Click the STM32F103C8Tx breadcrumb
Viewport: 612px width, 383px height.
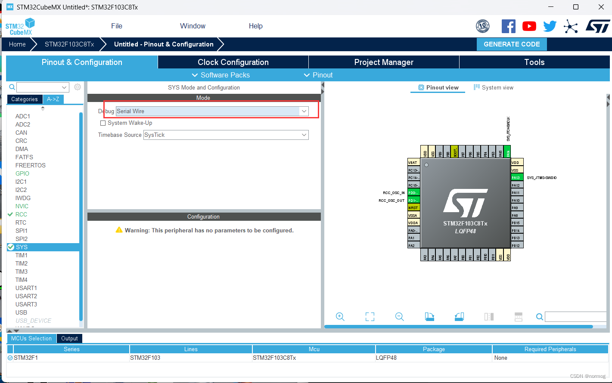click(69, 44)
